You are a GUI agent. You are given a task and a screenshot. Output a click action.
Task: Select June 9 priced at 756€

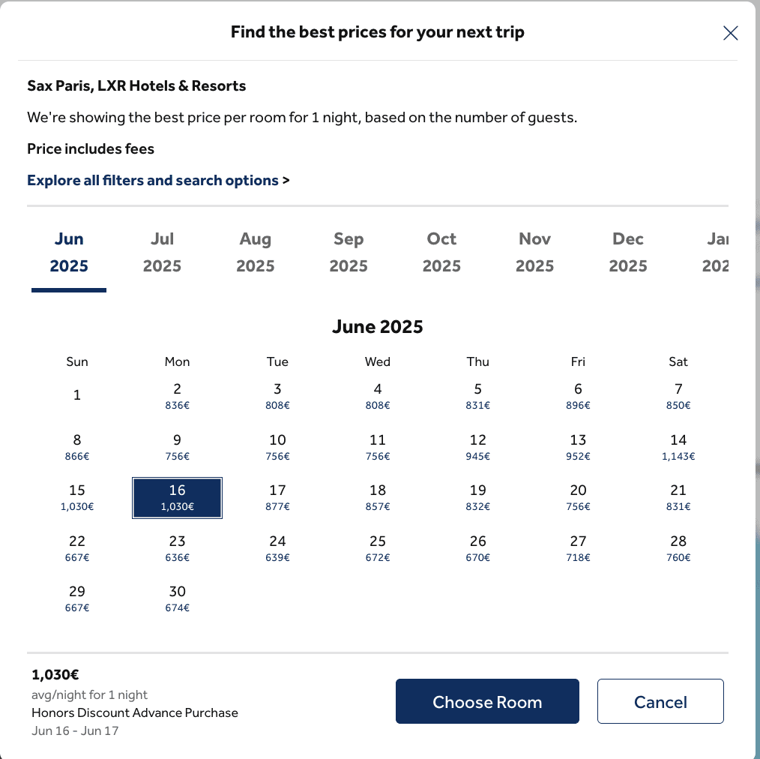pyautogui.click(x=177, y=447)
